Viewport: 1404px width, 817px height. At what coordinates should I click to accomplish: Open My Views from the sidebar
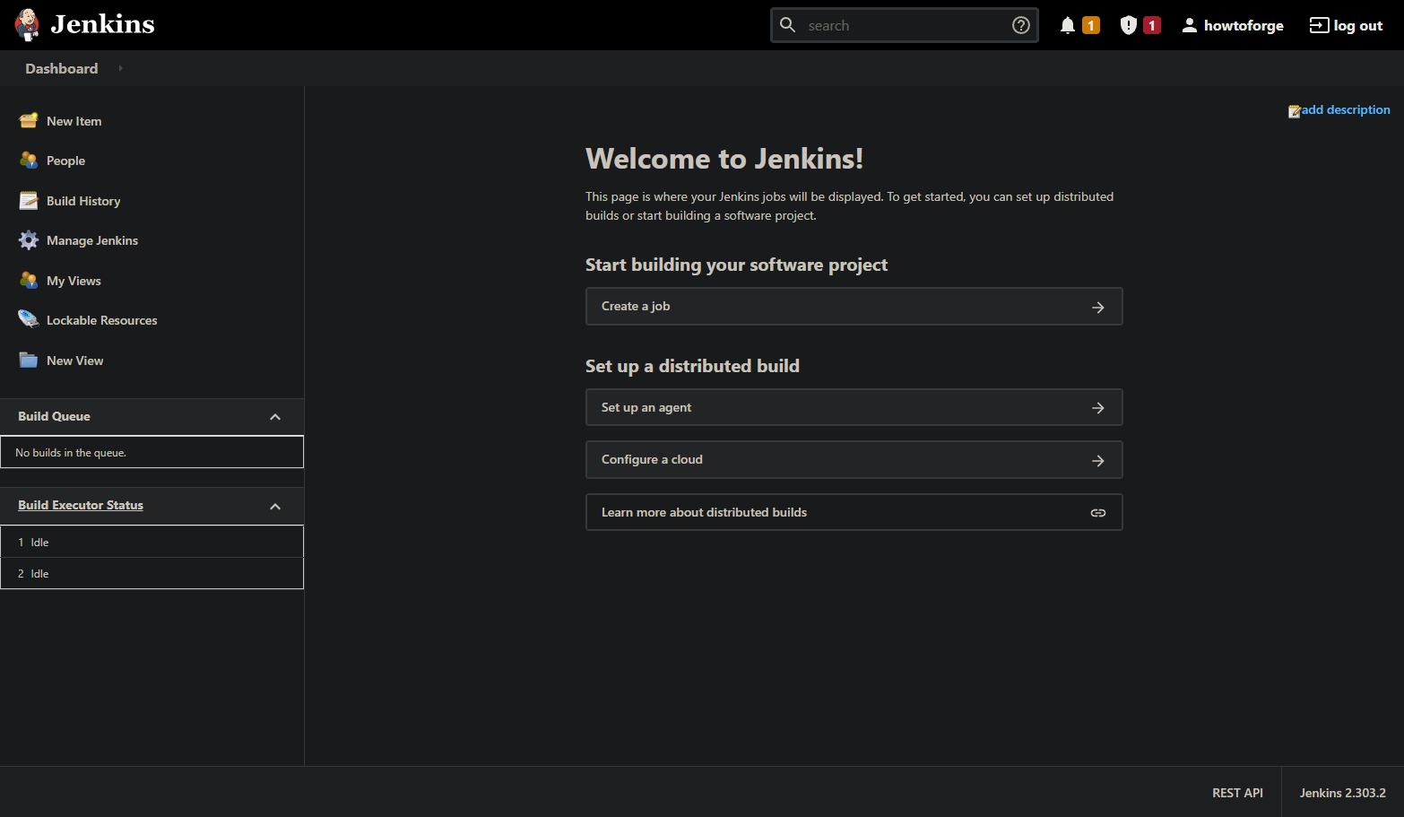click(x=74, y=281)
